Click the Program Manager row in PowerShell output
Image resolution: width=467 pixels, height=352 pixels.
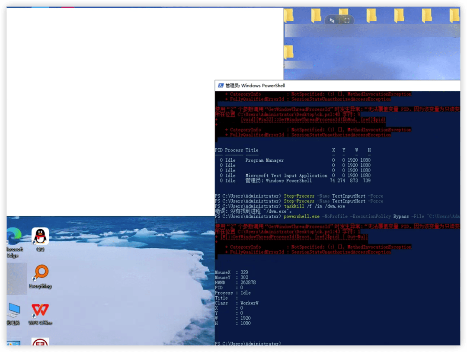pos(293,160)
